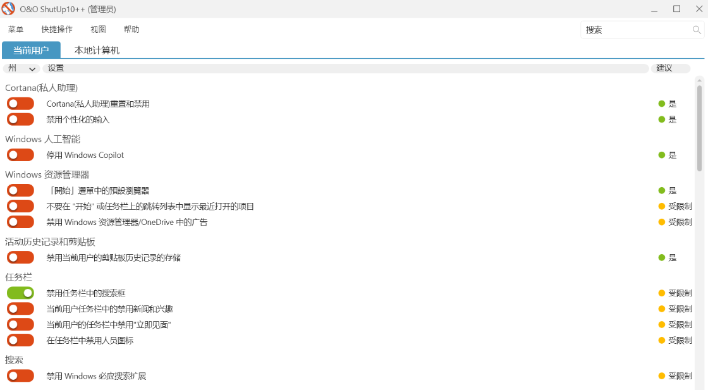Click green recommendation dot for 停用 Windows Copilot
708x390 pixels.
[662, 155]
